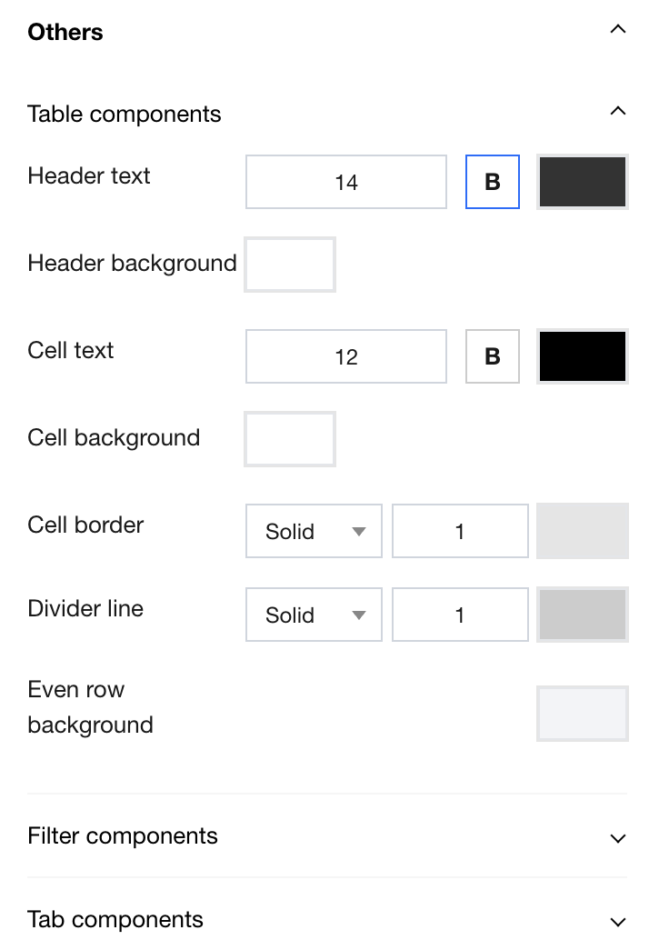Choose the Cell background color swatch
Screen dimensions: 649x940
pyautogui.click(x=290, y=439)
